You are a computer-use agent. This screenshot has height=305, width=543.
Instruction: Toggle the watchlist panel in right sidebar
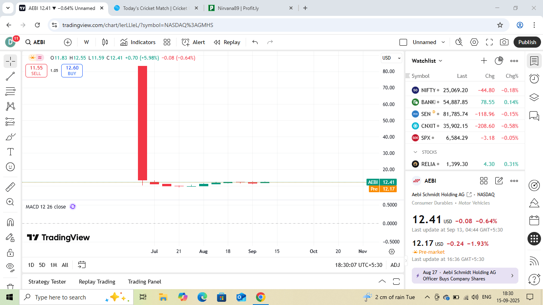click(534, 61)
